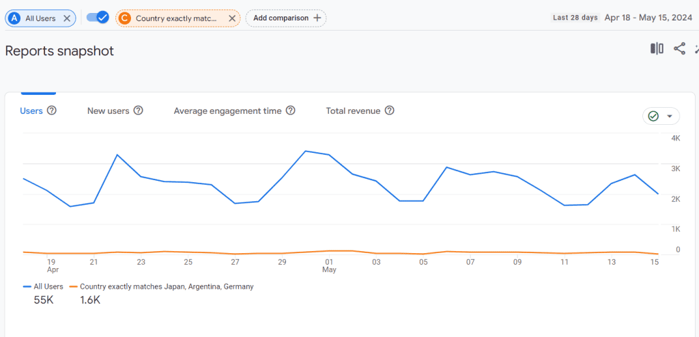The width and height of the screenshot is (699, 337).
Task: Click help icon next to Users
Action: (51, 111)
